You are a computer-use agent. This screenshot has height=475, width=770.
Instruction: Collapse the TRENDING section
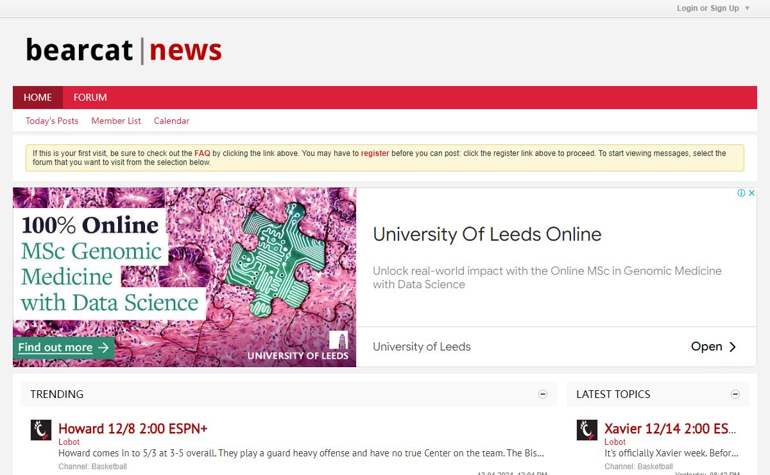click(543, 394)
